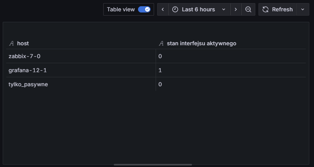Click type icon beside stan interfejsu aktywnego

click(161, 43)
